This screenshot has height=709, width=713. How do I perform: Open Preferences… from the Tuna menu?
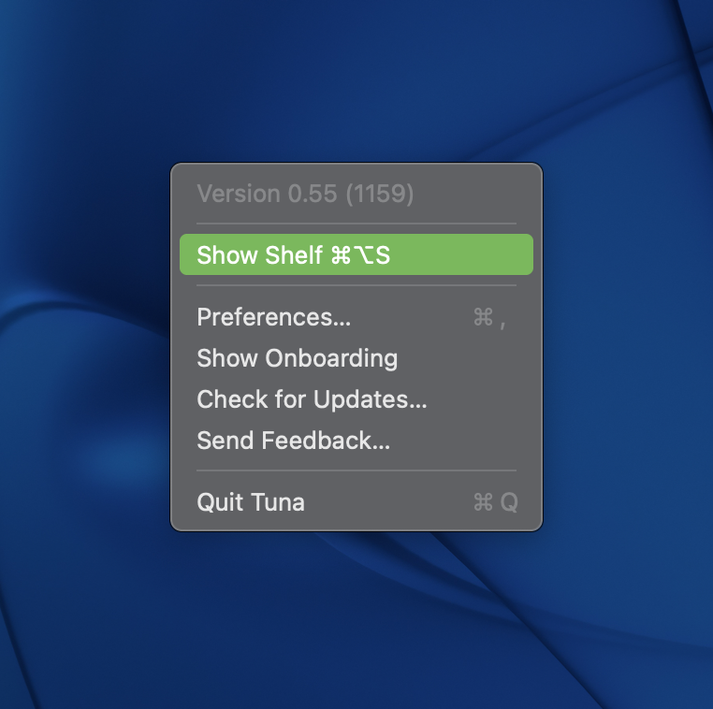(356, 317)
